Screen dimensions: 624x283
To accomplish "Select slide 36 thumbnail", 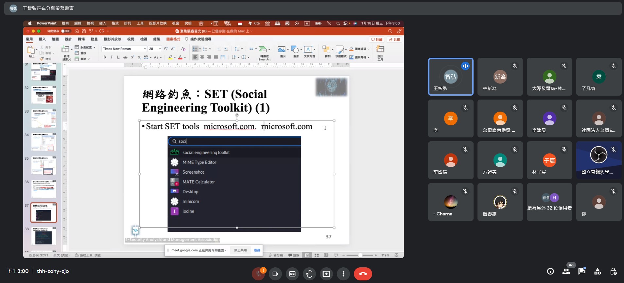I will (44, 189).
